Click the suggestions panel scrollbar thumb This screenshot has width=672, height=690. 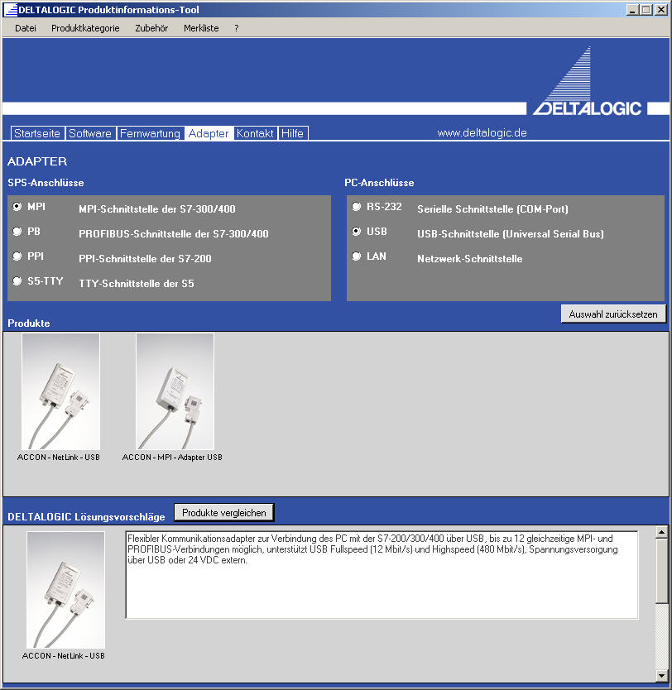[661, 570]
